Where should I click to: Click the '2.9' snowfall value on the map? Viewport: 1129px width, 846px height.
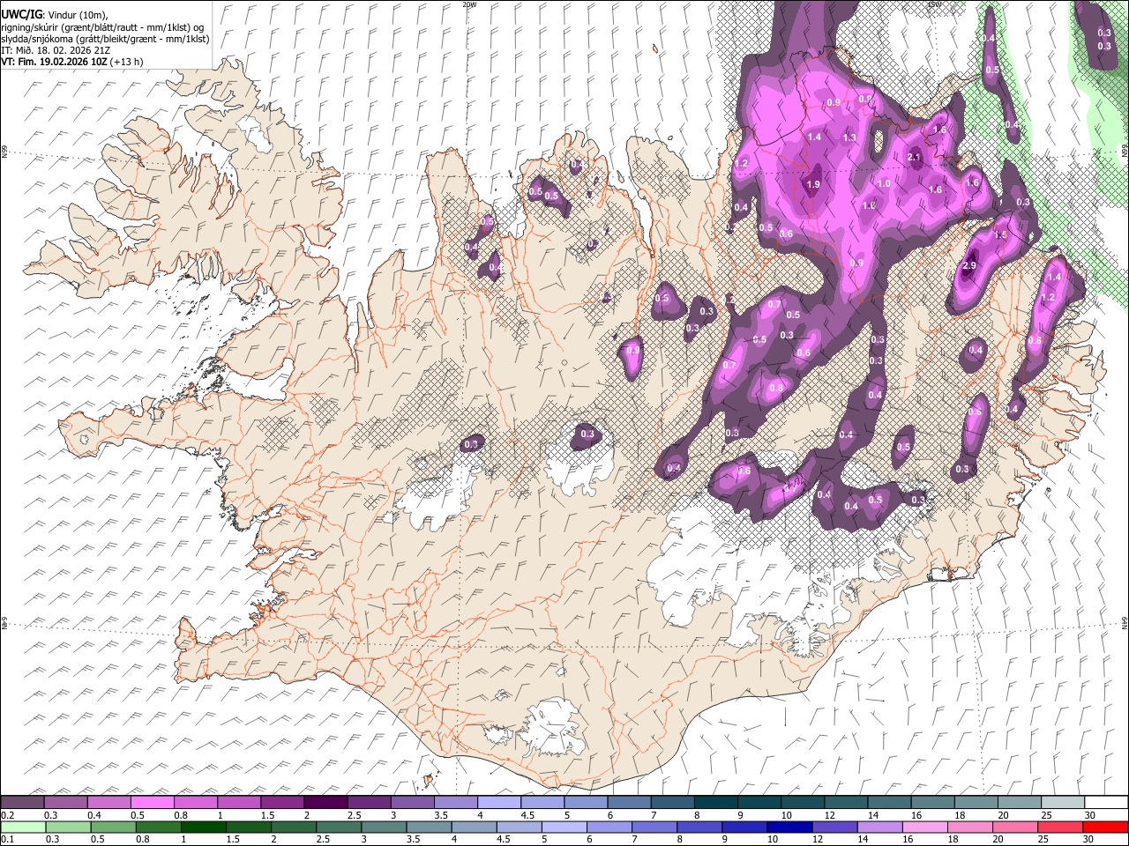click(969, 265)
